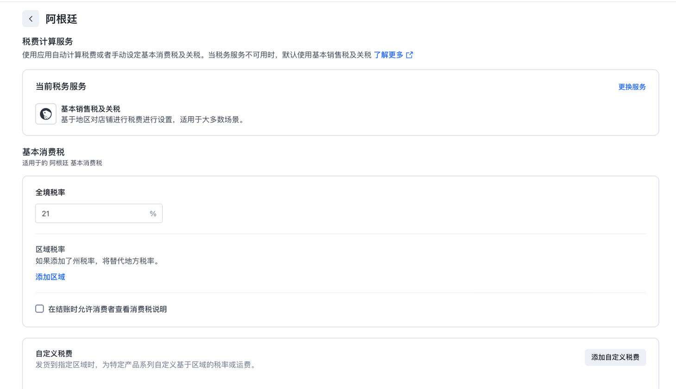Click the 自定义税费 heading
Viewport: 676px width, 389px height.
pyautogui.click(x=54, y=354)
